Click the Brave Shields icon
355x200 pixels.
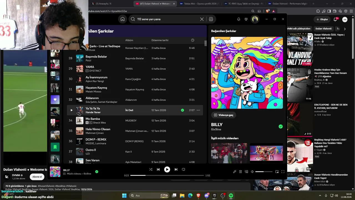(267, 11)
